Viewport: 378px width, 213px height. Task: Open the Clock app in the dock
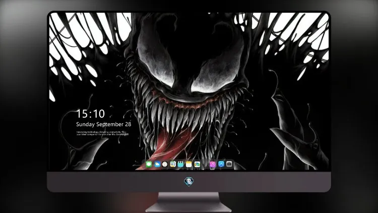point(165,165)
